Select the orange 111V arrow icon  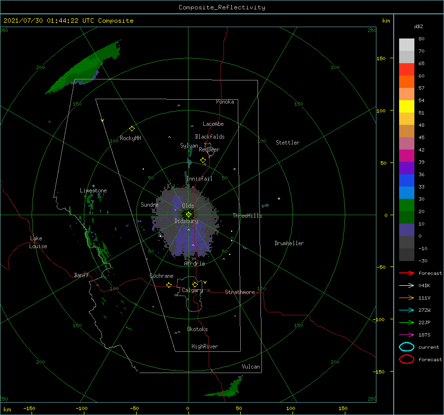[407, 298]
